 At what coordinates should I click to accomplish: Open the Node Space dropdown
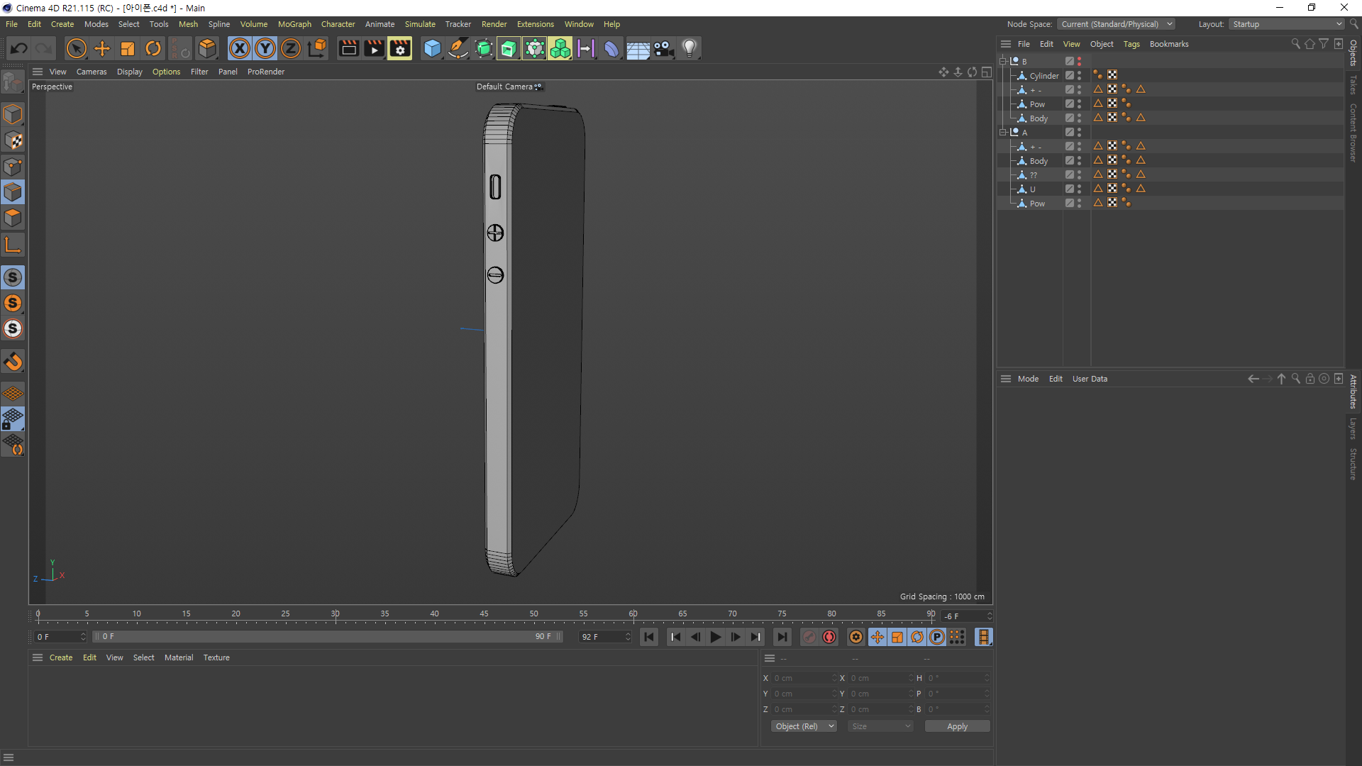(x=1116, y=24)
